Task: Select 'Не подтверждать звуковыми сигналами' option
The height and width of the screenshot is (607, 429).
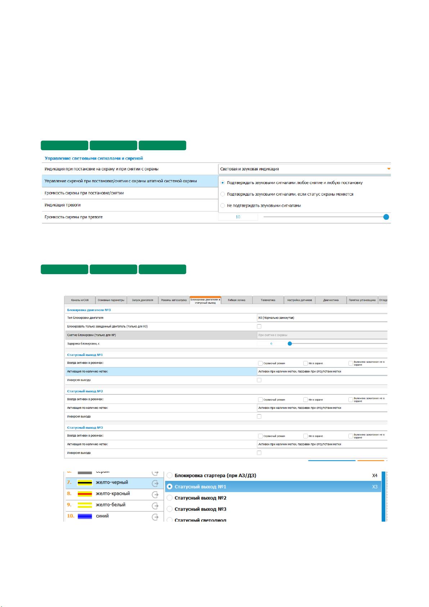Action: [222, 206]
